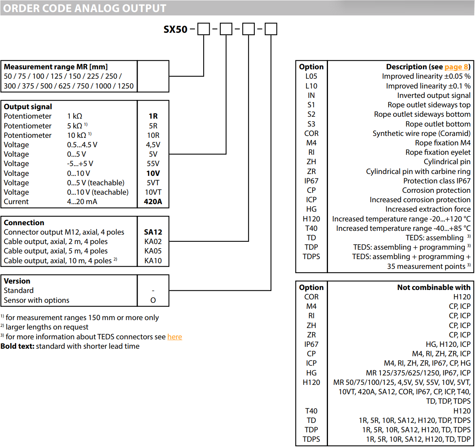Click '1R, 5R, 10R, SA12, H120, TD, TDP' entry
475x447 pixels.
pyautogui.click(x=418, y=439)
